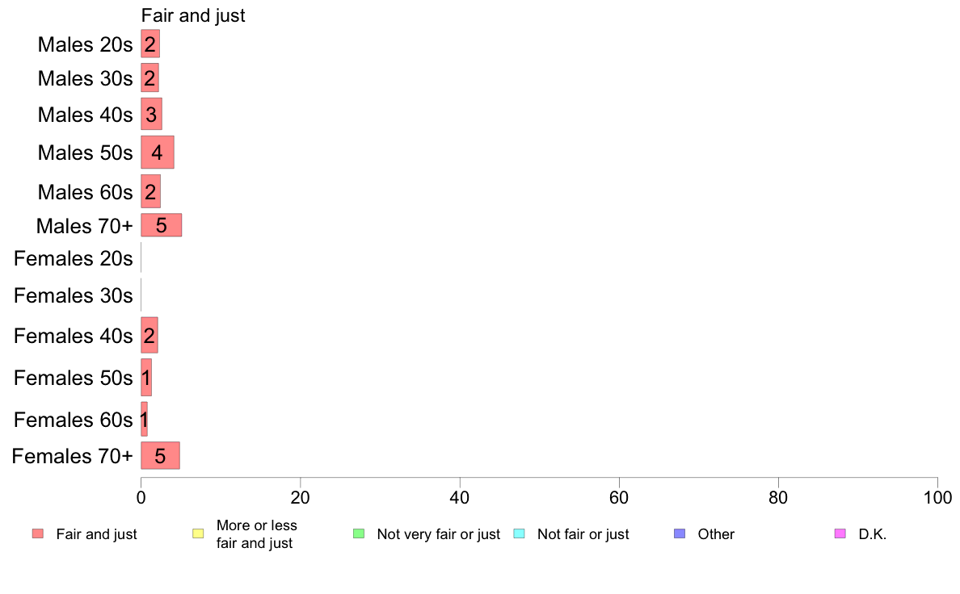Click the magenta D.K. legend swatch
Viewport: 960px width, 594px height.
[x=840, y=533]
